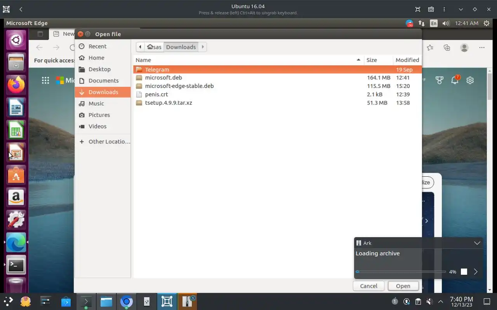Open Other Locations in sidebar
Image resolution: width=497 pixels, height=310 pixels.
tap(103, 141)
